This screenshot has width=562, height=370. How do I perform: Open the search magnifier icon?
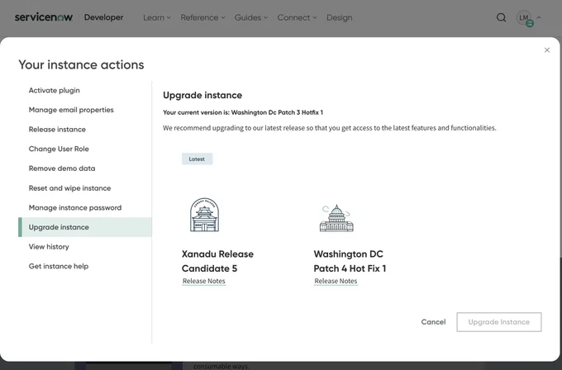[501, 17]
